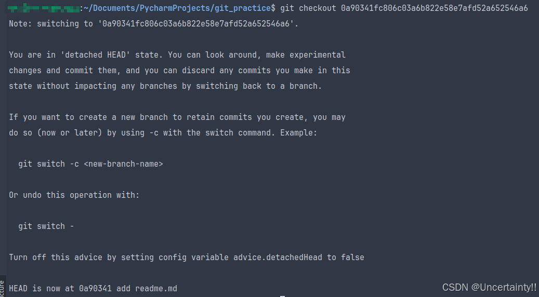Click the 'Turn off this advice' line start
The width and height of the screenshot is (539, 297).
[55, 258]
